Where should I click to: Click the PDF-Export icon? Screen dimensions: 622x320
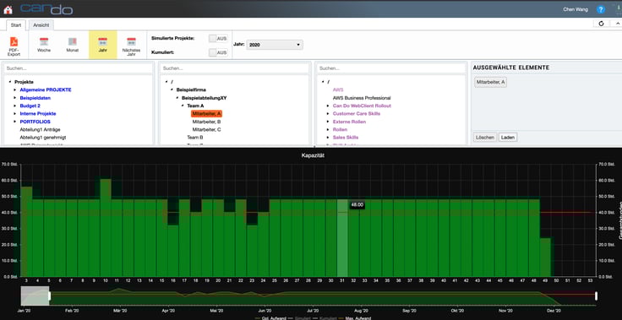pos(14,41)
